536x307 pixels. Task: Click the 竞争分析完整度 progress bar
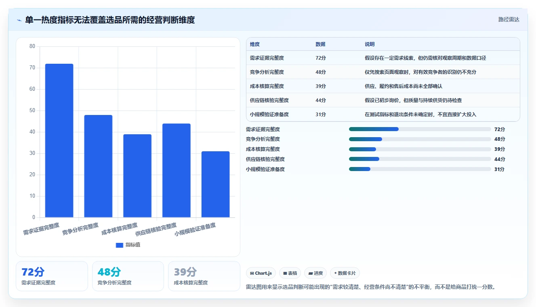(420, 139)
